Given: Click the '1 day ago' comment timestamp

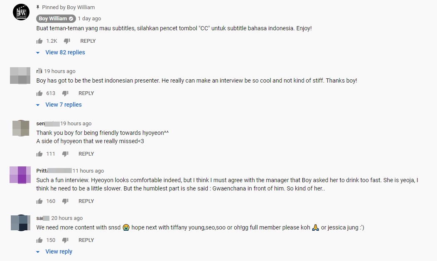Looking at the screenshot, I should pos(89,19).
